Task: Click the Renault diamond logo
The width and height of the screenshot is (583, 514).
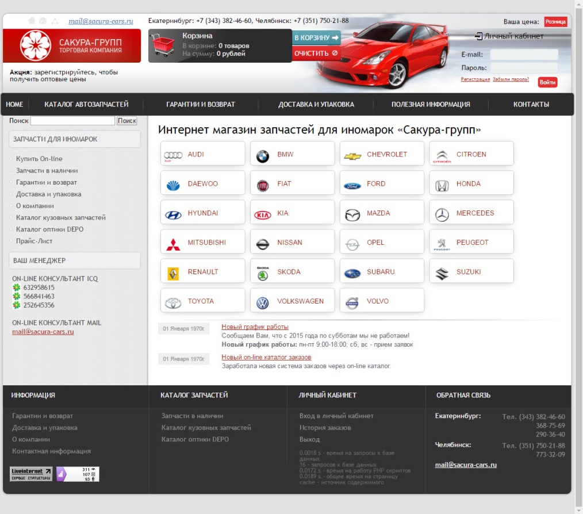Action: click(x=173, y=274)
